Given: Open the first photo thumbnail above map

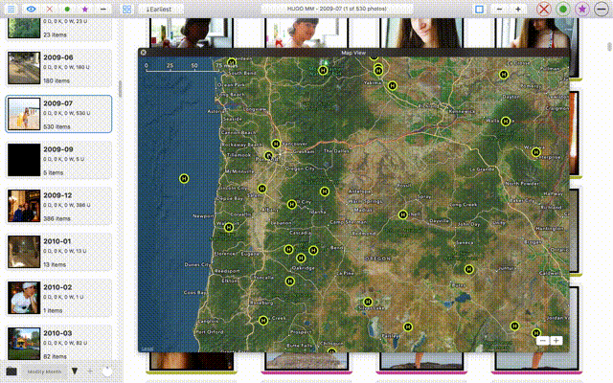Looking at the screenshot, I should [192, 33].
